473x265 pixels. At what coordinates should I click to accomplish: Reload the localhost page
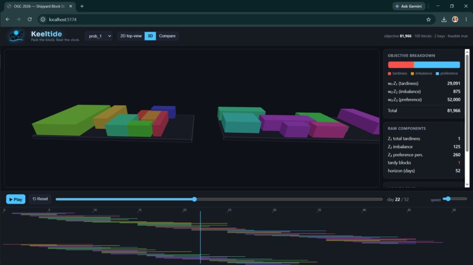(29, 19)
